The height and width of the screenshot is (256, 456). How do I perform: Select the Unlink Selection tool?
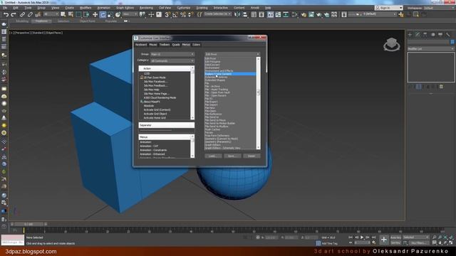click(x=30, y=14)
